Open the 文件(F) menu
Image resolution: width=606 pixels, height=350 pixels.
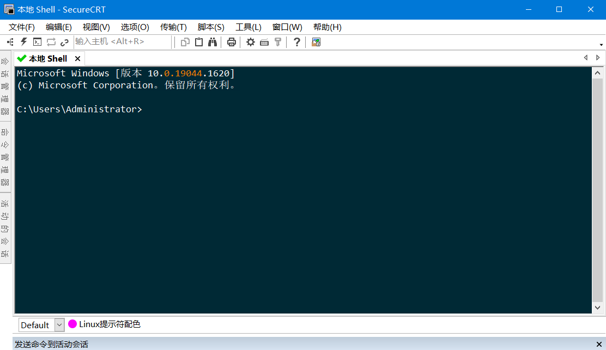pos(21,27)
